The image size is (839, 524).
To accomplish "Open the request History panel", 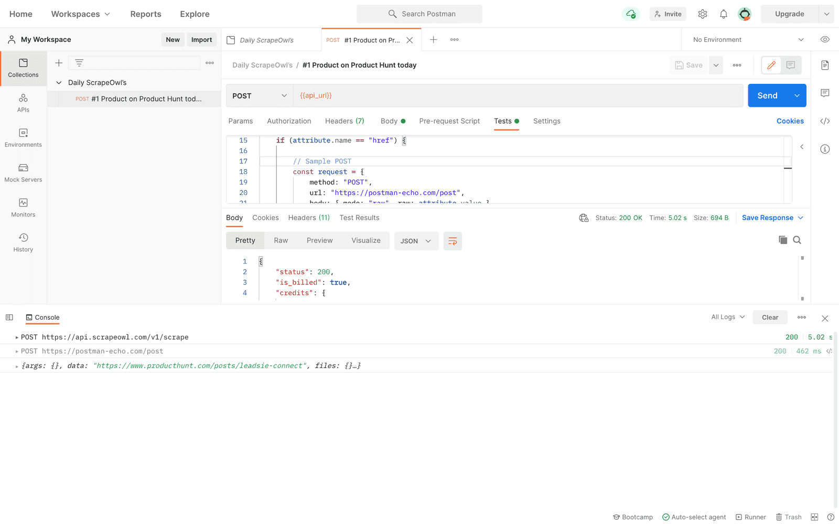I will point(23,242).
